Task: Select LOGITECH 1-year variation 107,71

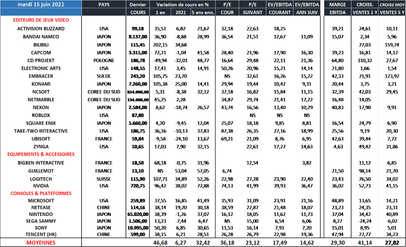Action: click(x=160, y=179)
